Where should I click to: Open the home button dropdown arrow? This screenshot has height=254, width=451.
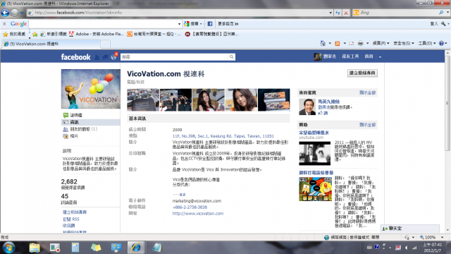330,44
